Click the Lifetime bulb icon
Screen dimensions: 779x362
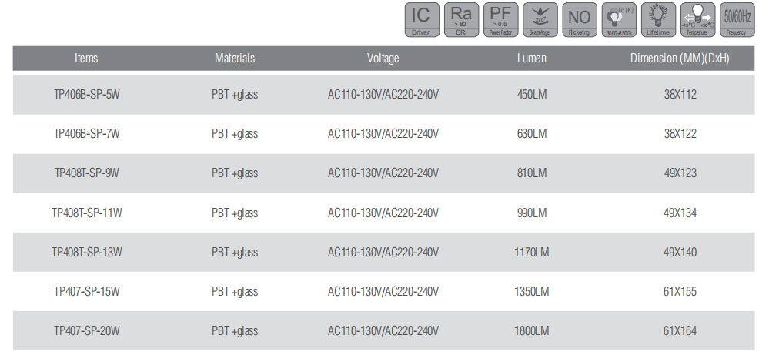coord(657,20)
